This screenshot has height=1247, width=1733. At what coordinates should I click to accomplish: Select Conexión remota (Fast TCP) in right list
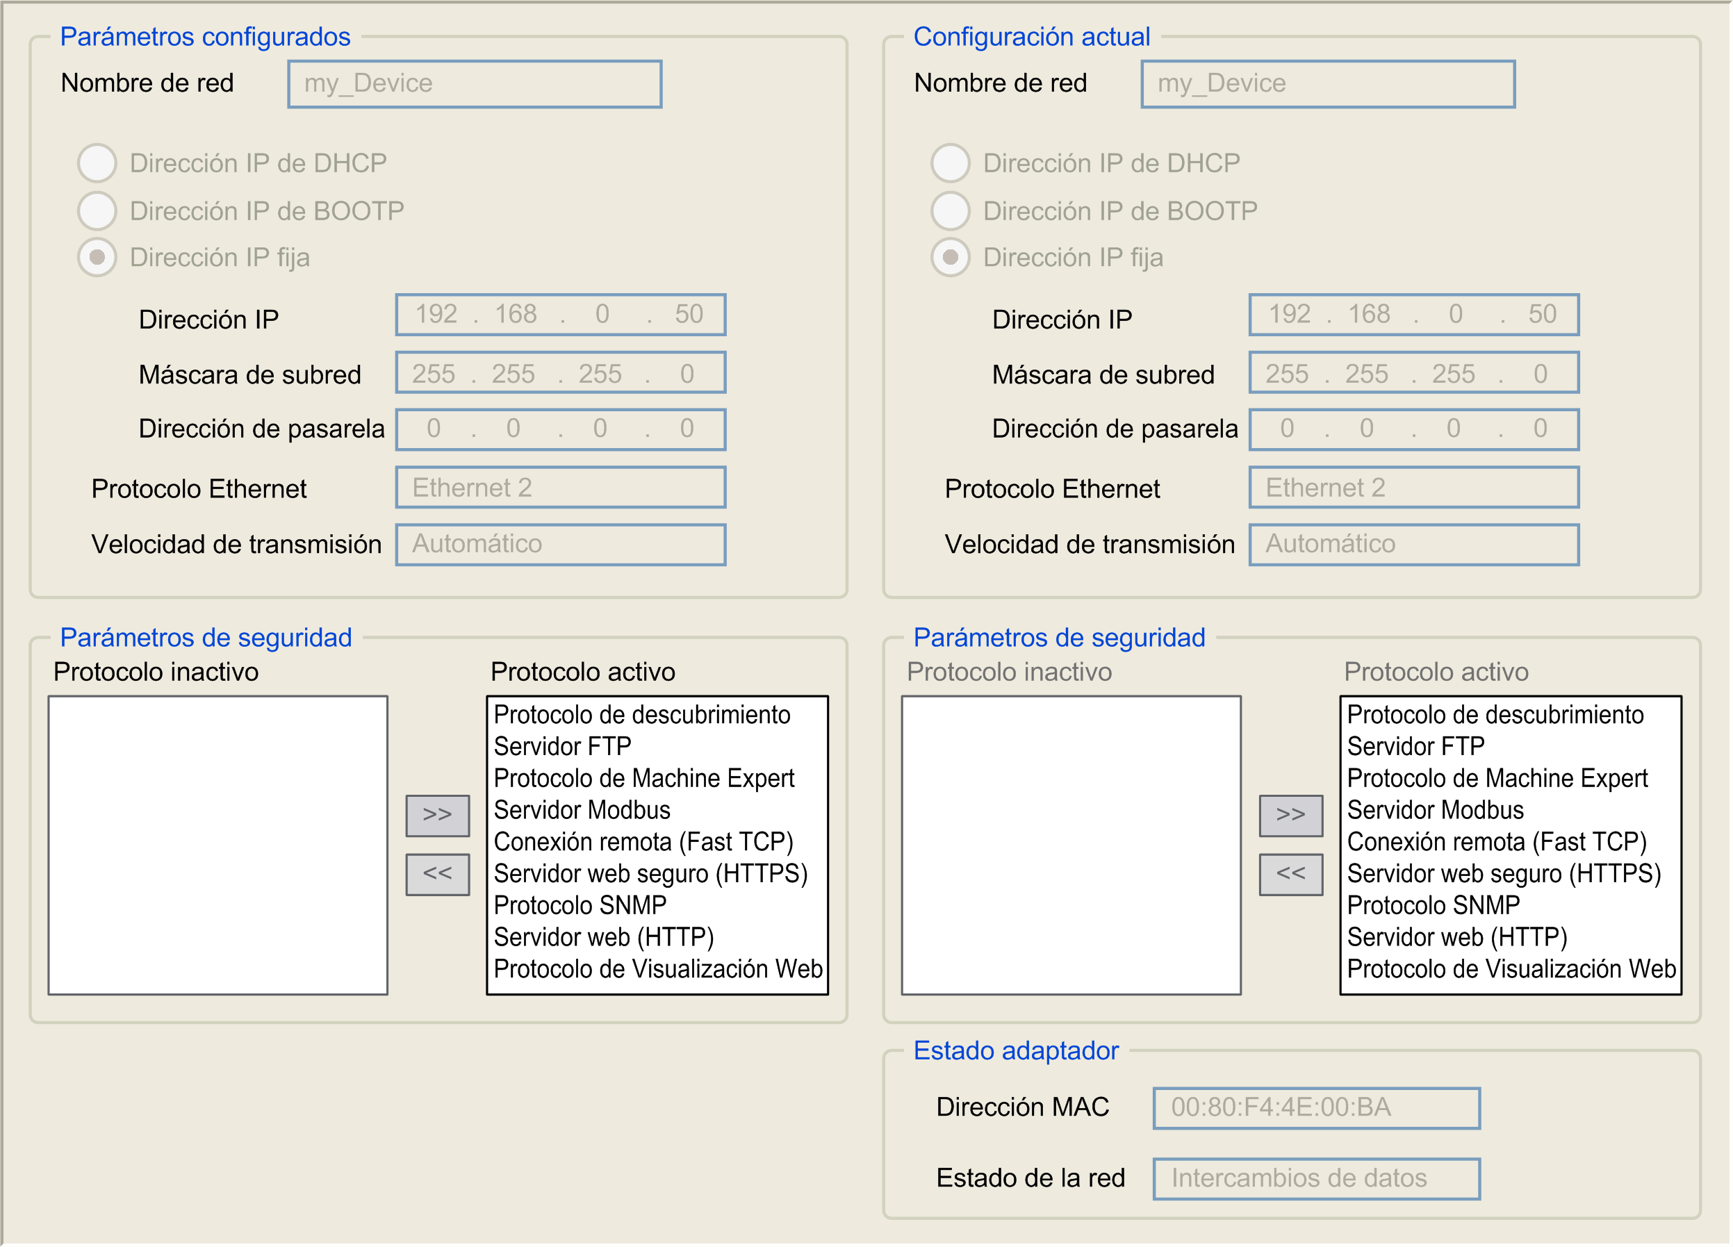pos(1497,842)
